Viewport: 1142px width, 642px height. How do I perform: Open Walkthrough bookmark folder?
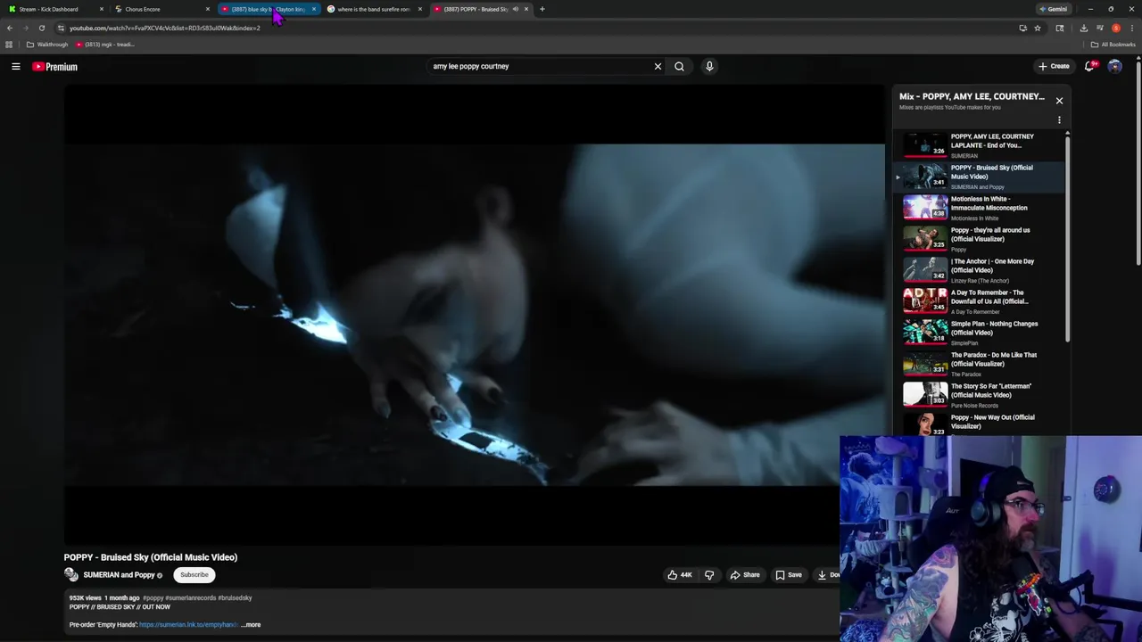pyautogui.click(x=47, y=45)
